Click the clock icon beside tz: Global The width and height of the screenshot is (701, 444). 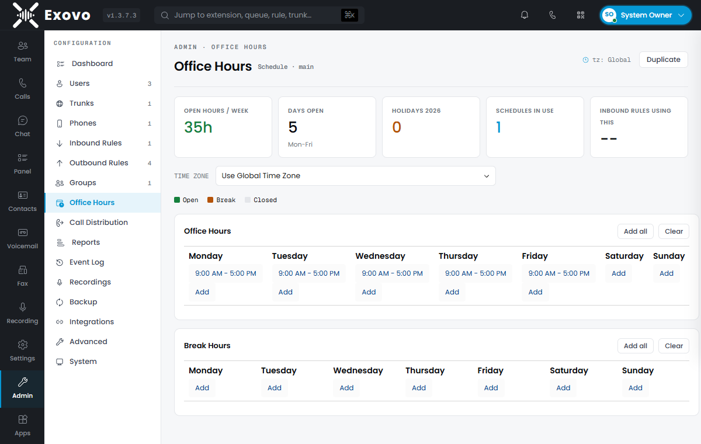(586, 60)
